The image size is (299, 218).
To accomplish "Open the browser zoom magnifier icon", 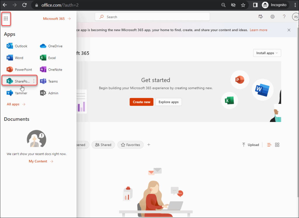I will [x=223, y=5].
